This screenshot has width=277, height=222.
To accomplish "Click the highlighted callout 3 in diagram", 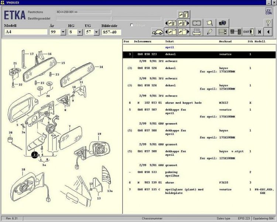I will pos(34,155).
